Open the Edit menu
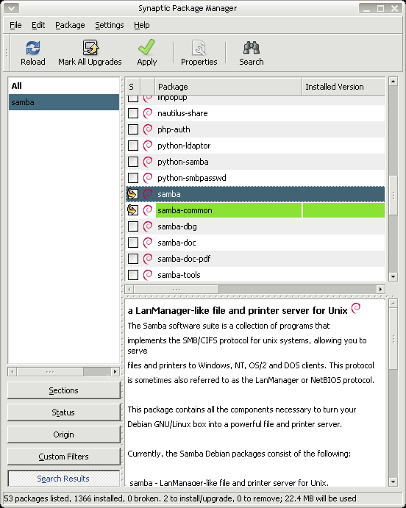The image size is (406, 508). tap(38, 25)
